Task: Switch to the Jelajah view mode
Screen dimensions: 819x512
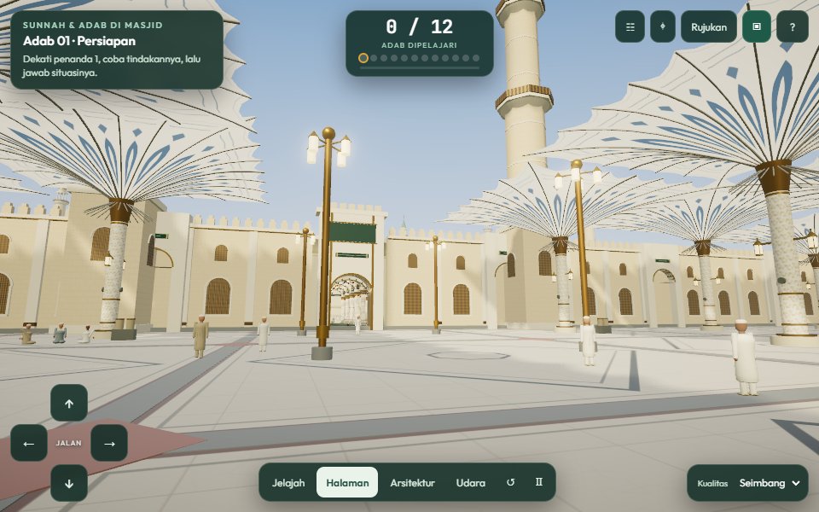Action: click(288, 482)
